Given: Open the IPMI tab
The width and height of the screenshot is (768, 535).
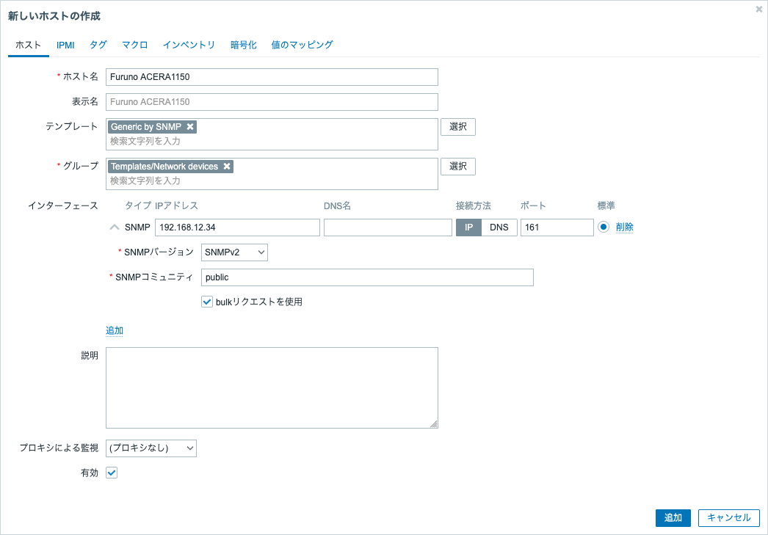Looking at the screenshot, I should [65, 45].
